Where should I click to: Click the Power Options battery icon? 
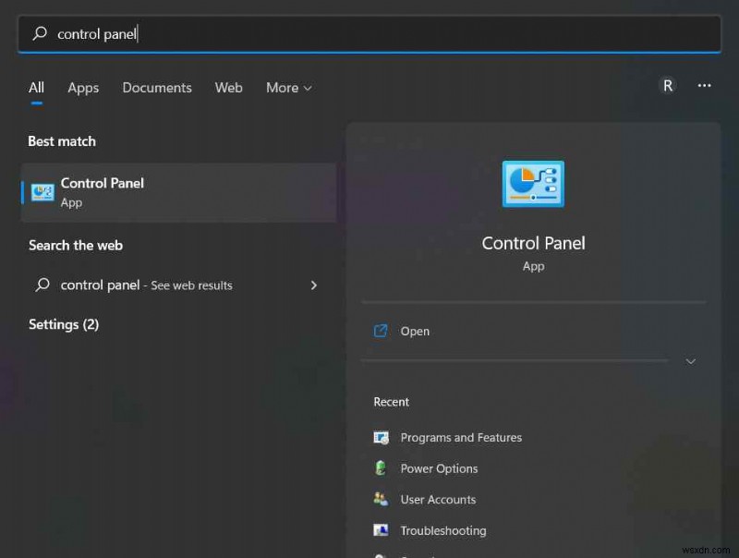(x=381, y=468)
